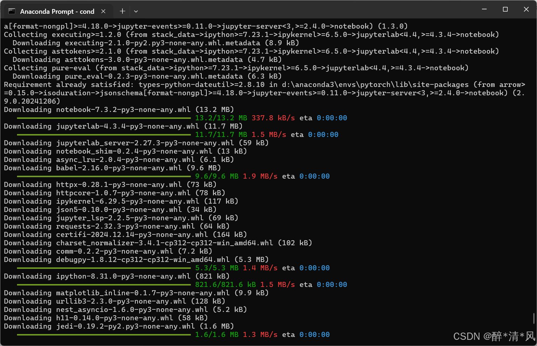Click the blue eta 0:00:00 text
Screen dimensions: 537x346
(x=332, y=118)
